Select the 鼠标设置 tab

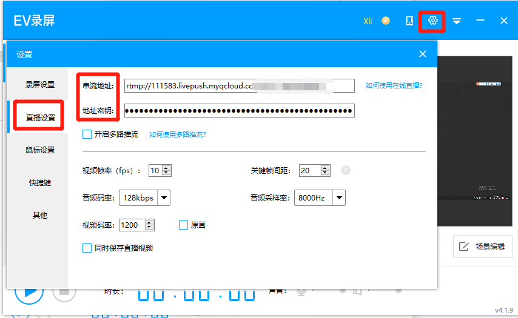tap(40, 150)
